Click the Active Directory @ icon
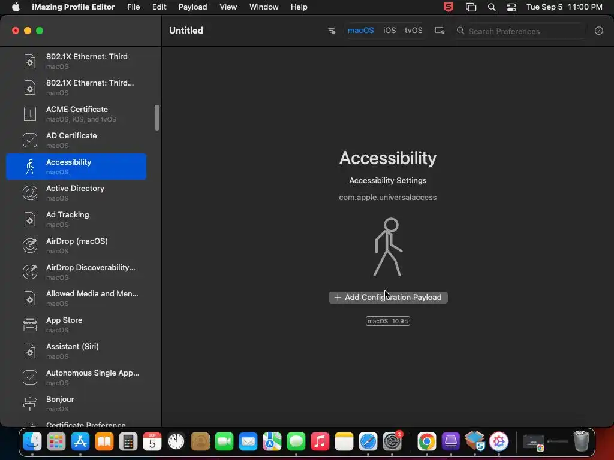Screen dimensions: 614x460 coord(30,193)
